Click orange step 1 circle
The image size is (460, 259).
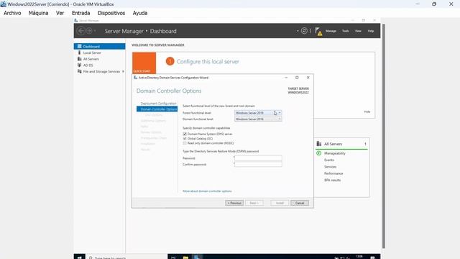point(170,61)
